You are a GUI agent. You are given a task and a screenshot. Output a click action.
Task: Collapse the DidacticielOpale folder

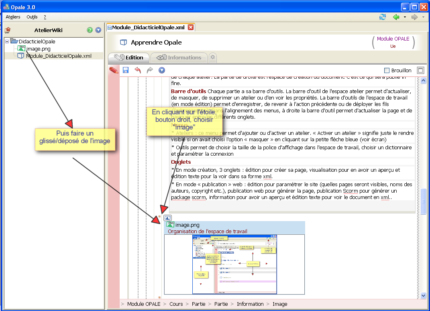7,42
